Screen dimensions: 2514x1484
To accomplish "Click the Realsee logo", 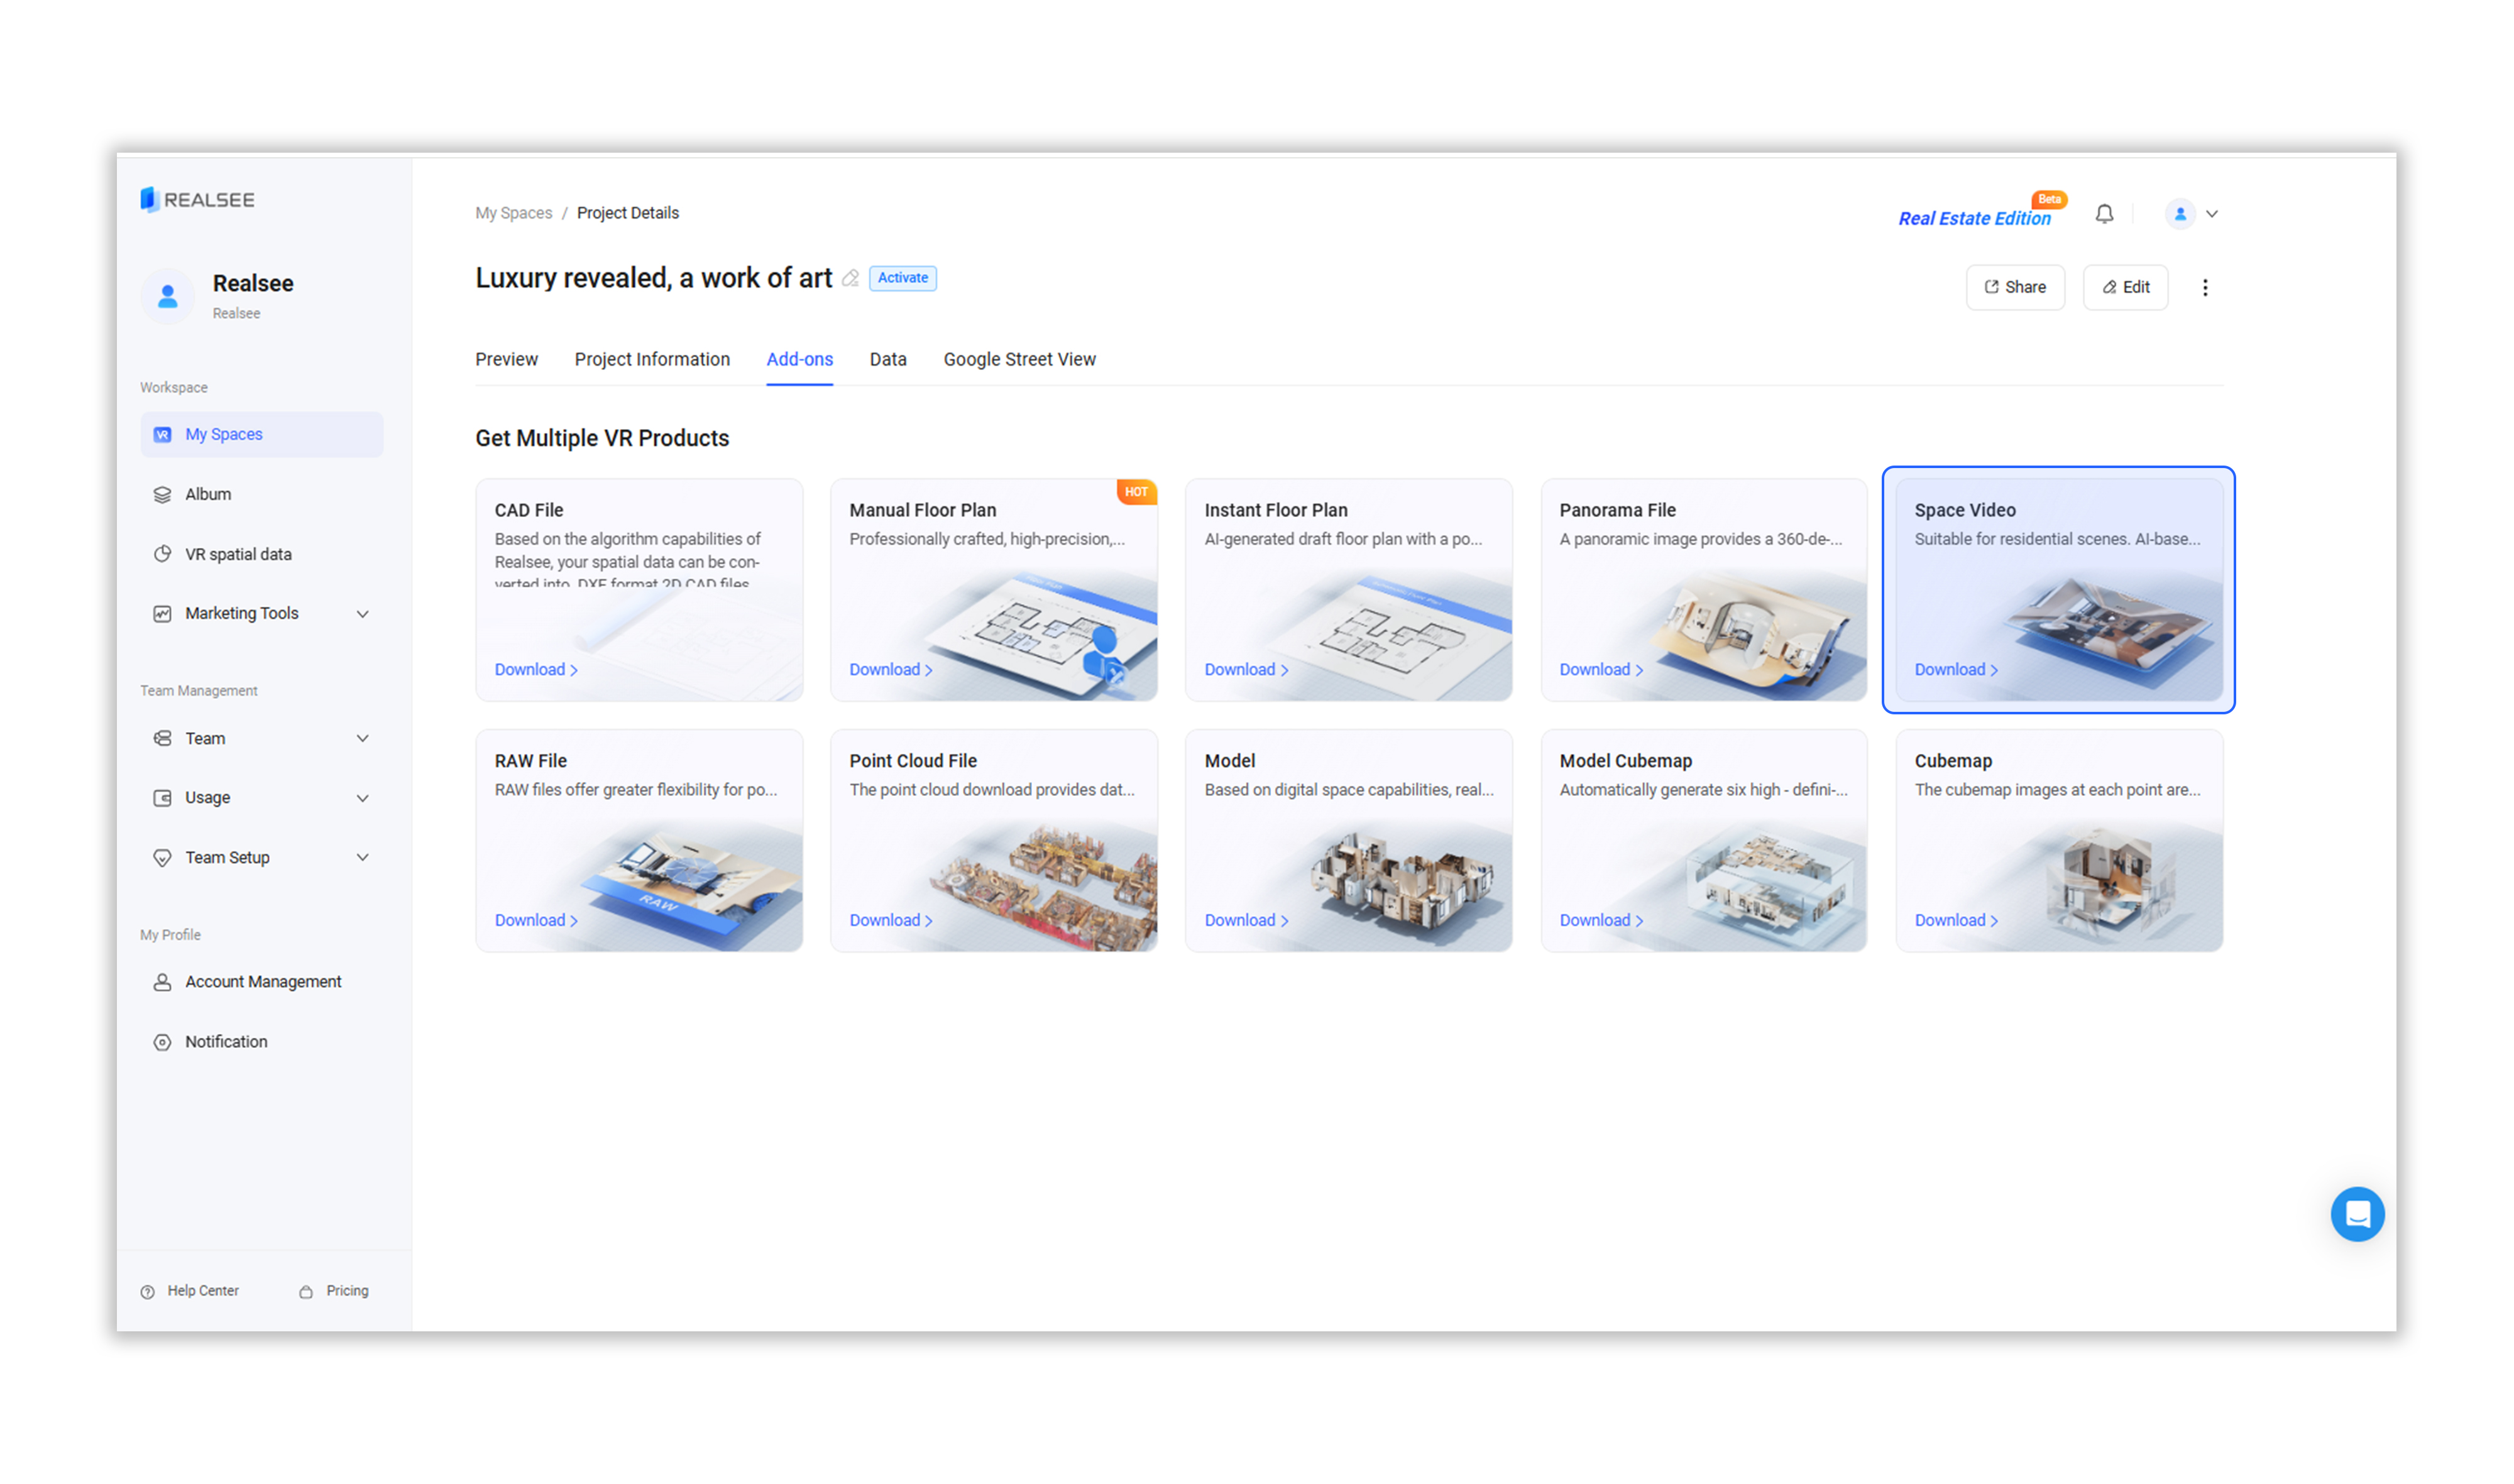I will 198,200.
